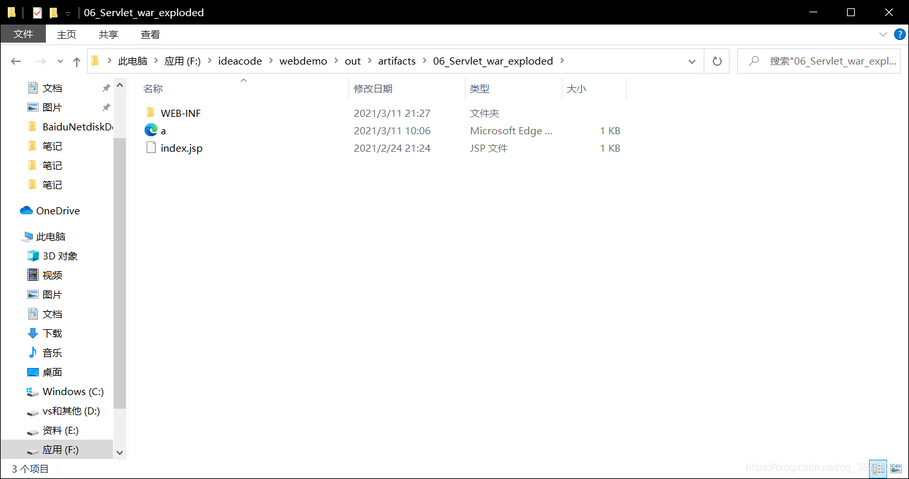Viewport: 909px width, 479px height.
Task: Open pinned 文档 in quick access
Action: [x=45, y=88]
